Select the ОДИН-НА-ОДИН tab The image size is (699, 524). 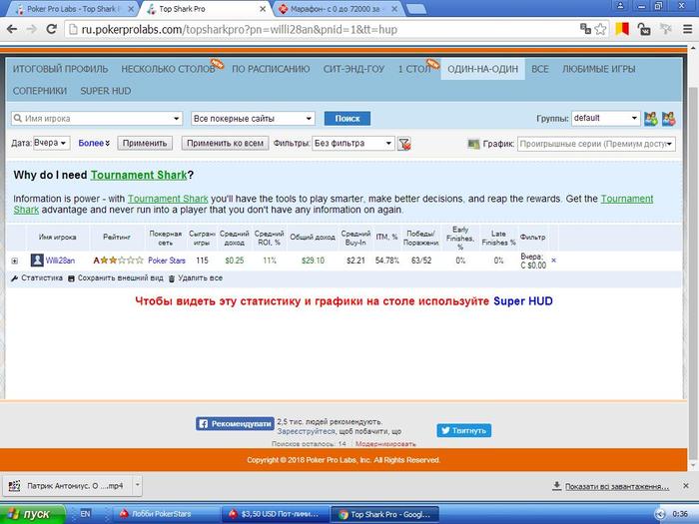point(482,69)
